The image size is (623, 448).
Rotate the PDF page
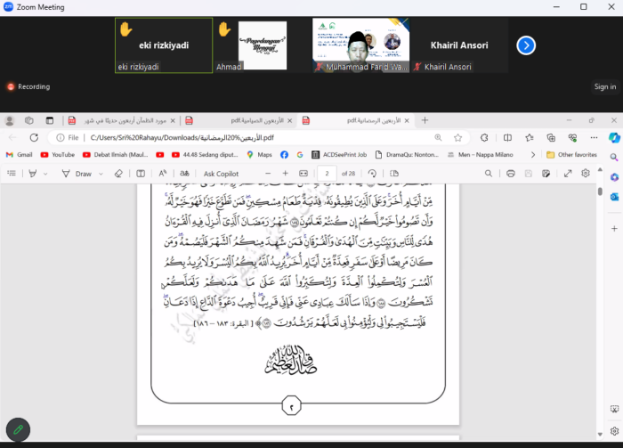point(372,174)
